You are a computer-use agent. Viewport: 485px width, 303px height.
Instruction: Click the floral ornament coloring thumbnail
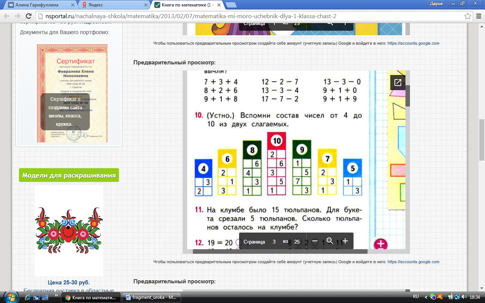point(69,231)
